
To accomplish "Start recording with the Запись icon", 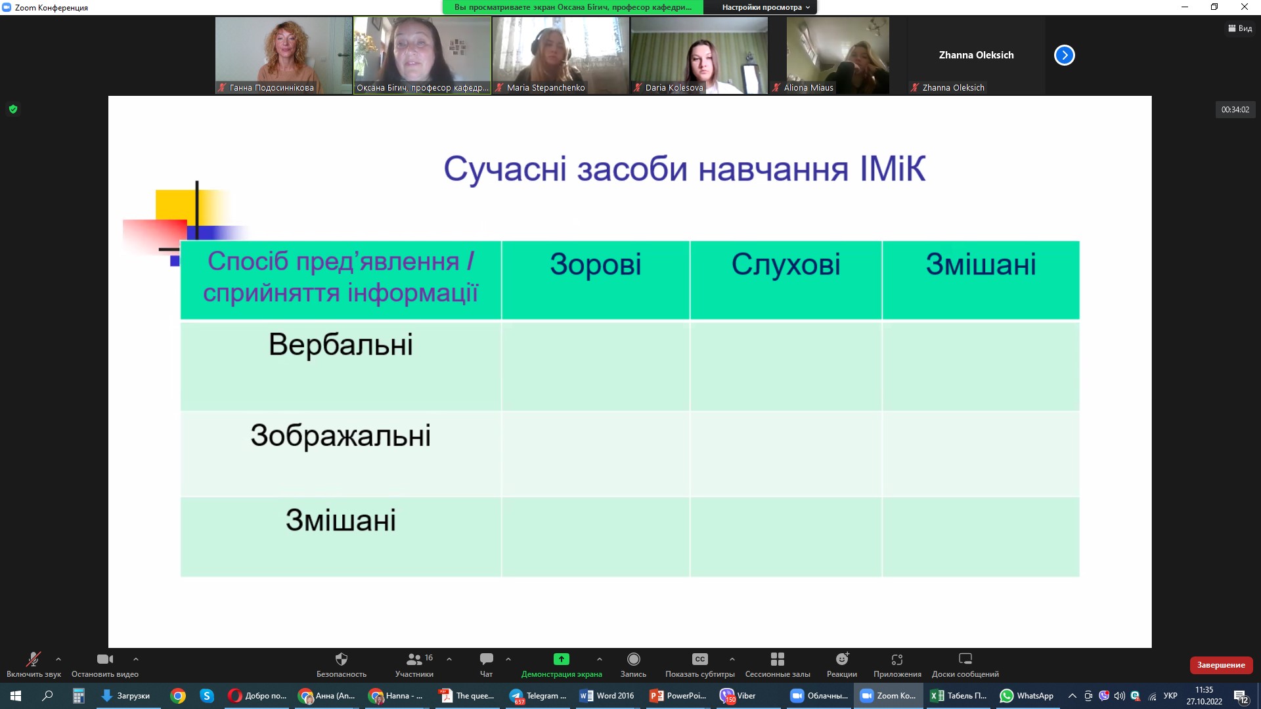I will pos(633,659).
